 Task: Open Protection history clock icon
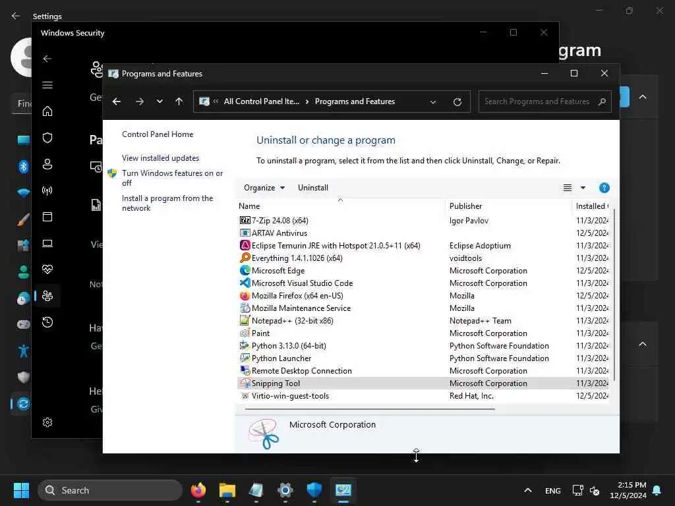47,322
